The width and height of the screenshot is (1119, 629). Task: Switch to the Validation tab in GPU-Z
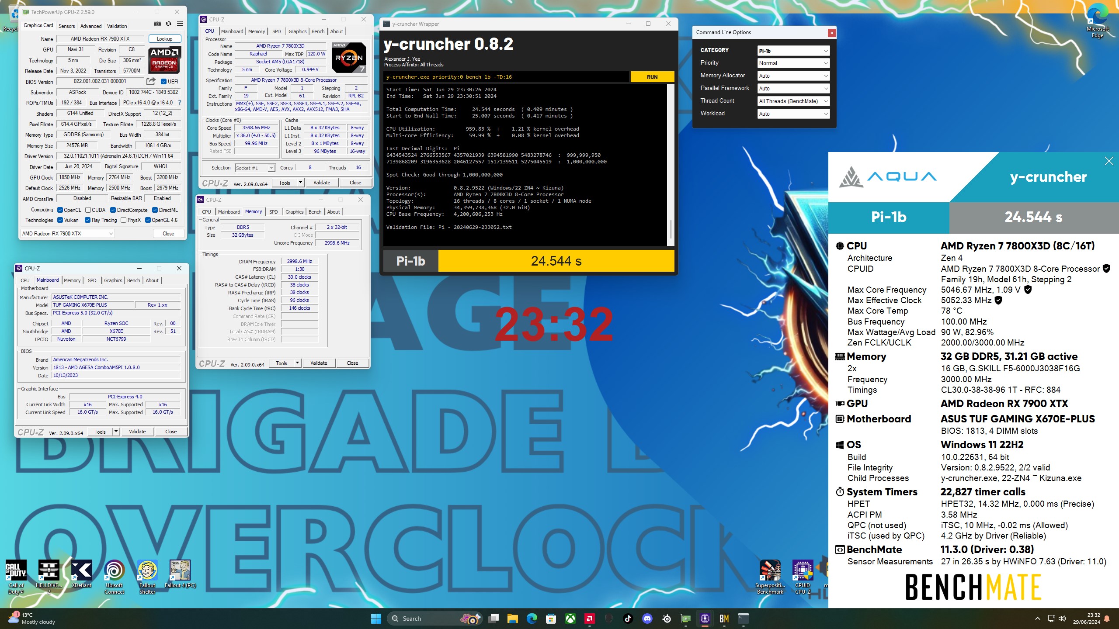coord(117,26)
